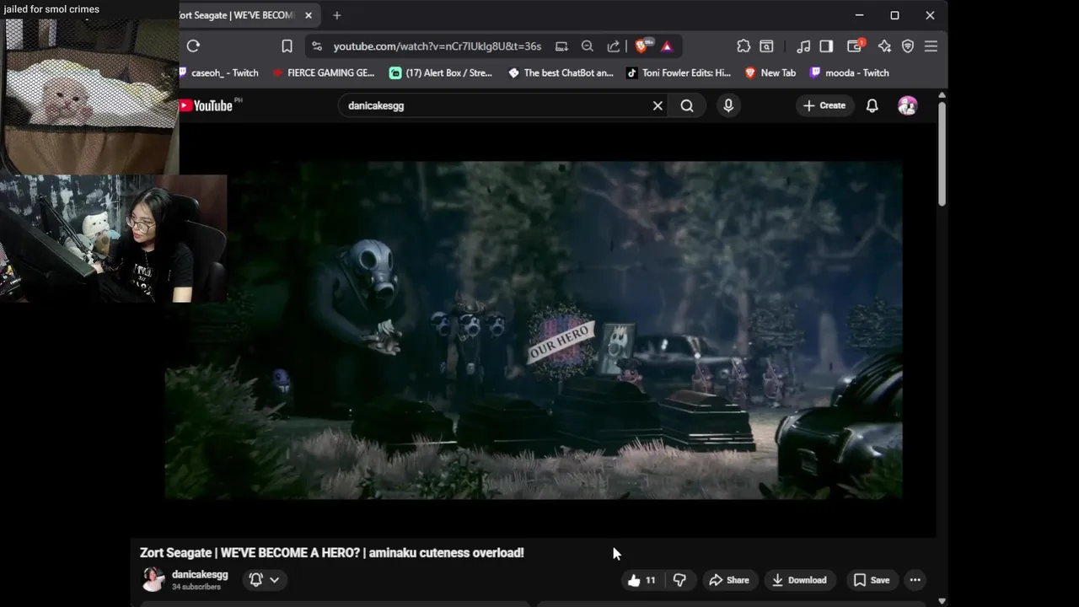Open the YouTube account avatar menu
The width and height of the screenshot is (1079, 607).
click(x=908, y=105)
